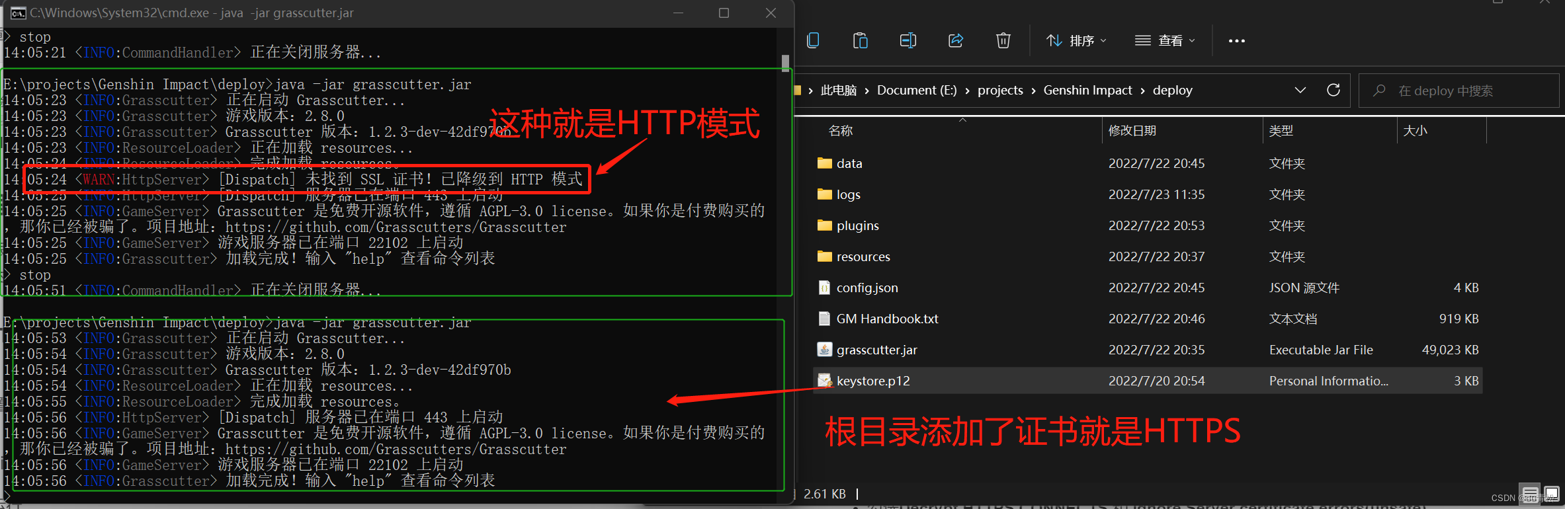Click the JSON 源文件 type cell
Viewport: 1565px width, 509px height.
tap(1304, 288)
